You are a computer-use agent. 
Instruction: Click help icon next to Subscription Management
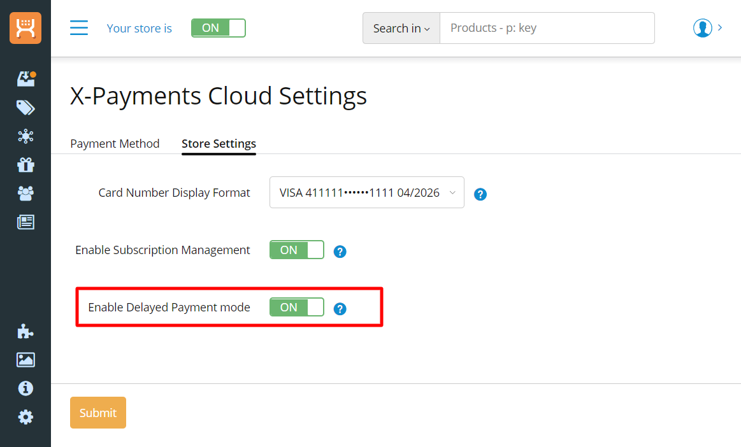tap(340, 252)
